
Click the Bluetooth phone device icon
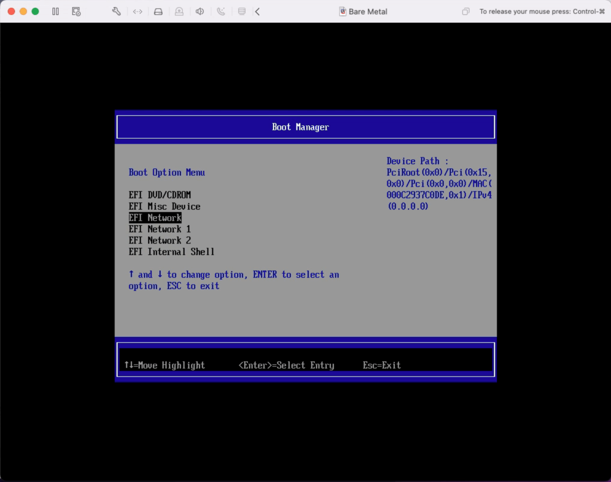click(221, 12)
